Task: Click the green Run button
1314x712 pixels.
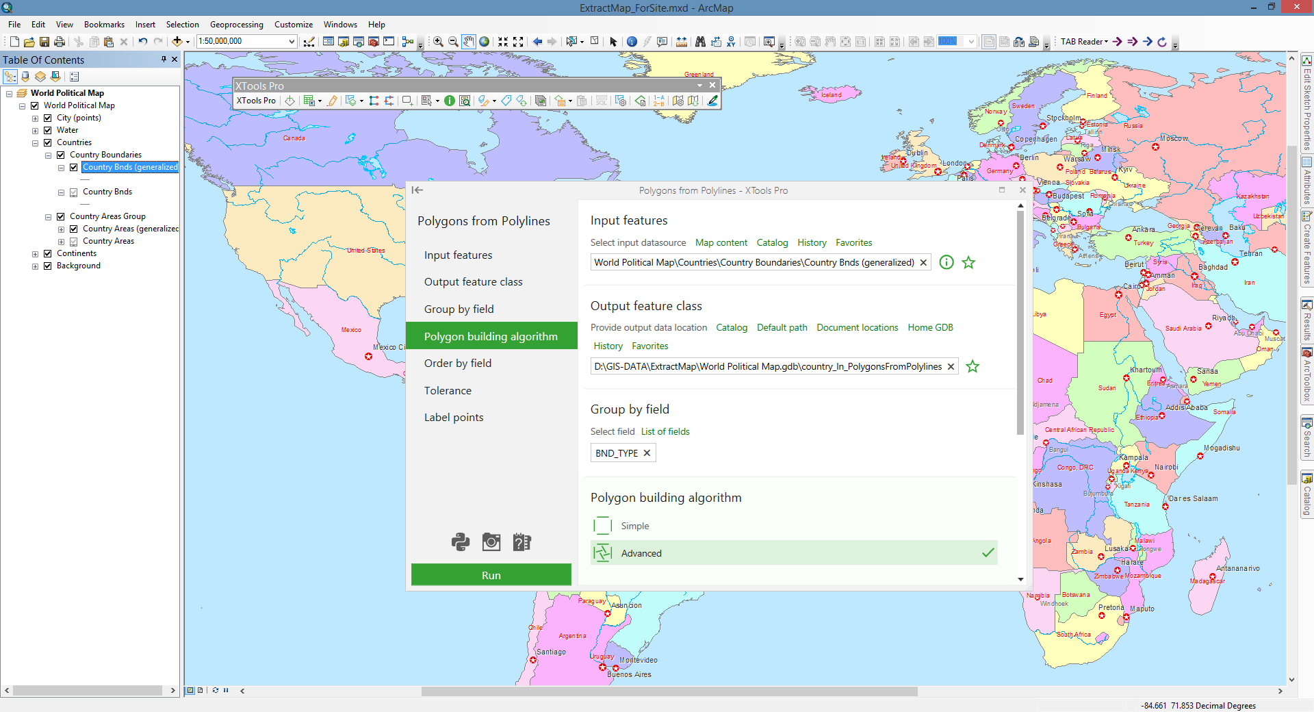Action: [x=491, y=575]
